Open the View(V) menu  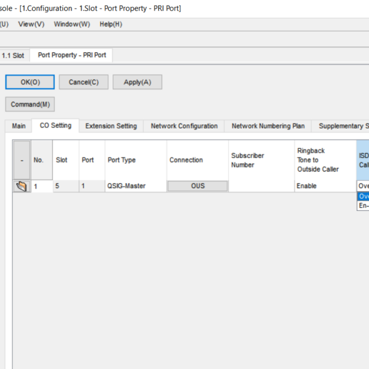coord(31,24)
